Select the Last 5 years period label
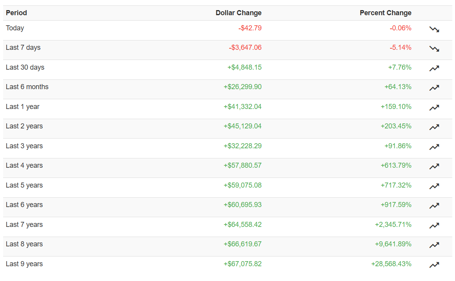This screenshot has width=455, height=281. pyautogui.click(x=24, y=185)
